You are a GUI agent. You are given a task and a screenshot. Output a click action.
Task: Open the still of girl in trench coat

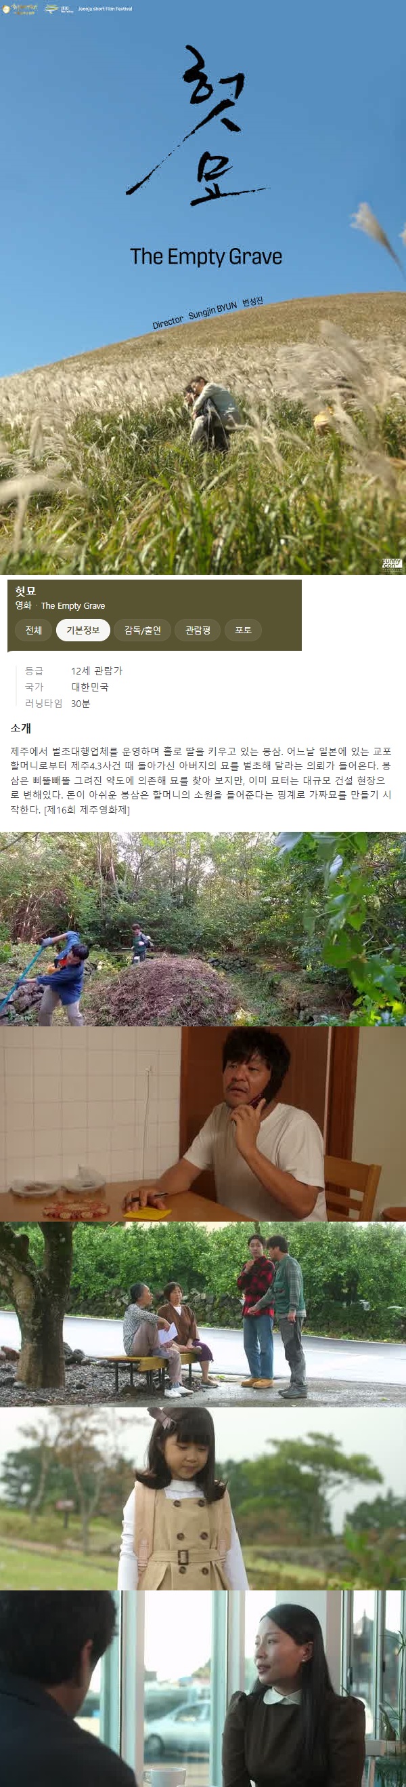click(203, 1498)
